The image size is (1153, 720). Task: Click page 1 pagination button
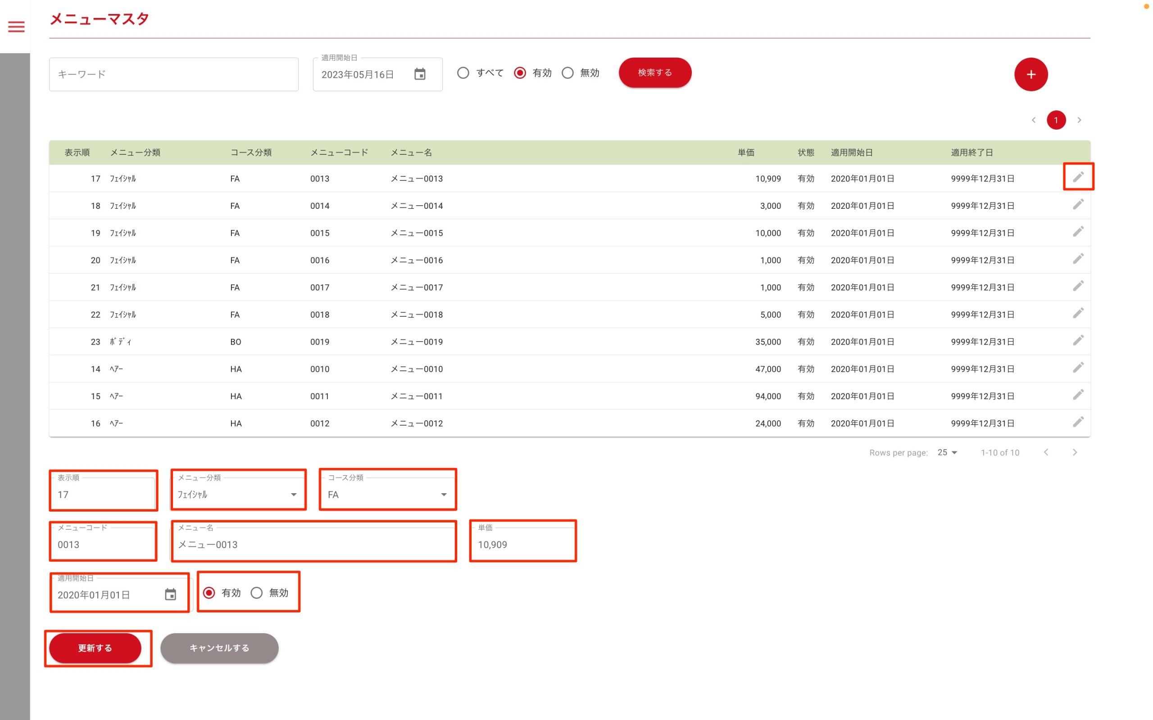[1056, 120]
